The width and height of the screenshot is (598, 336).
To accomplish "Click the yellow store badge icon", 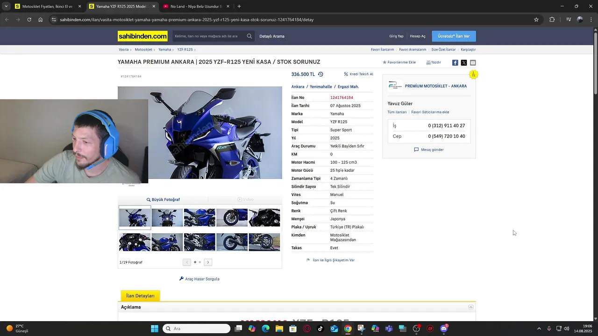I will tap(473, 75).
